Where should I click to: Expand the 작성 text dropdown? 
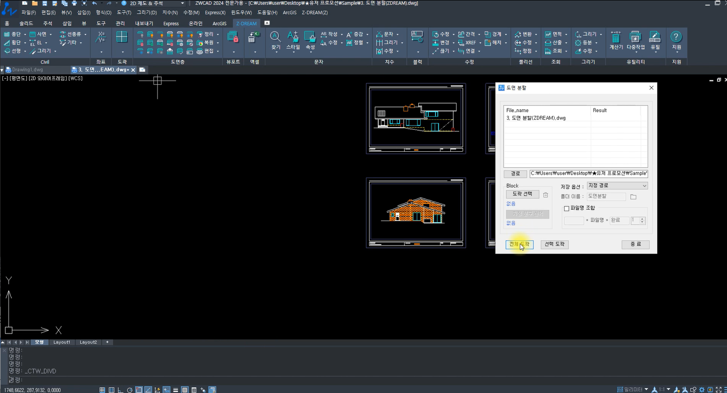(342, 34)
